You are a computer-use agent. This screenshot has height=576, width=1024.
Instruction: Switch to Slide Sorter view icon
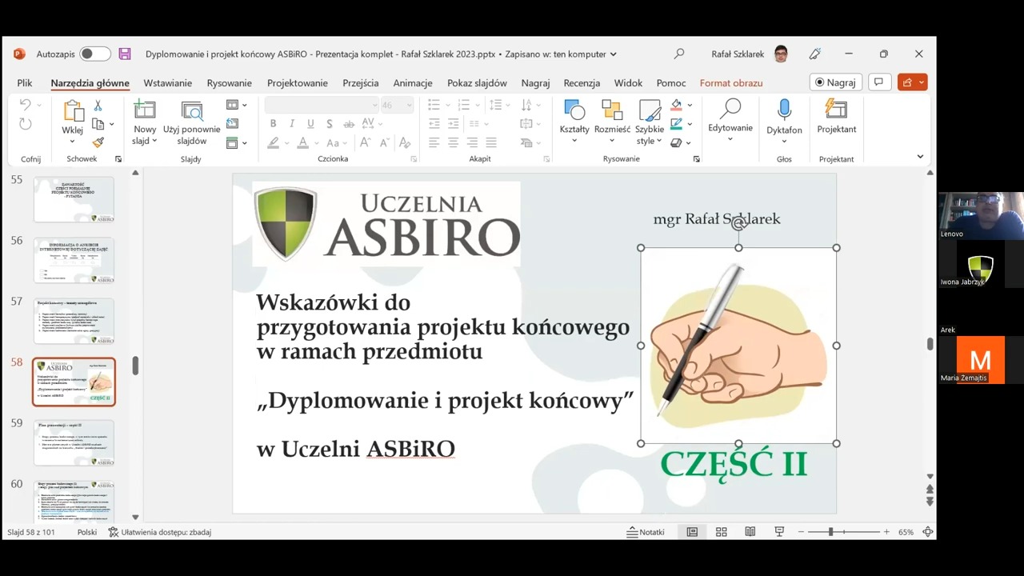(x=721, y=532)
